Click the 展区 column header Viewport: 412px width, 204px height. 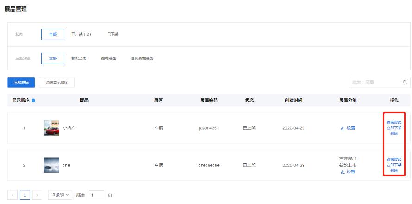pyautogui.click(x=158, y=101)
